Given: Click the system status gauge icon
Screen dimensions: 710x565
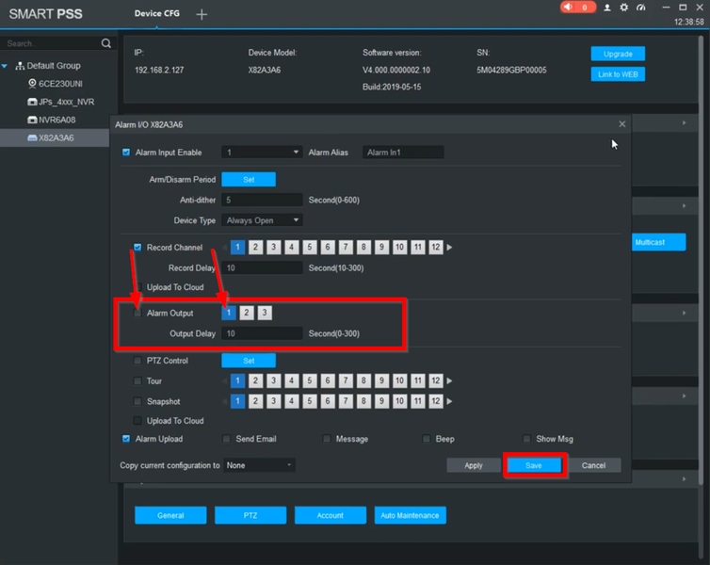Looking at the screenshot, I should 641,8.
